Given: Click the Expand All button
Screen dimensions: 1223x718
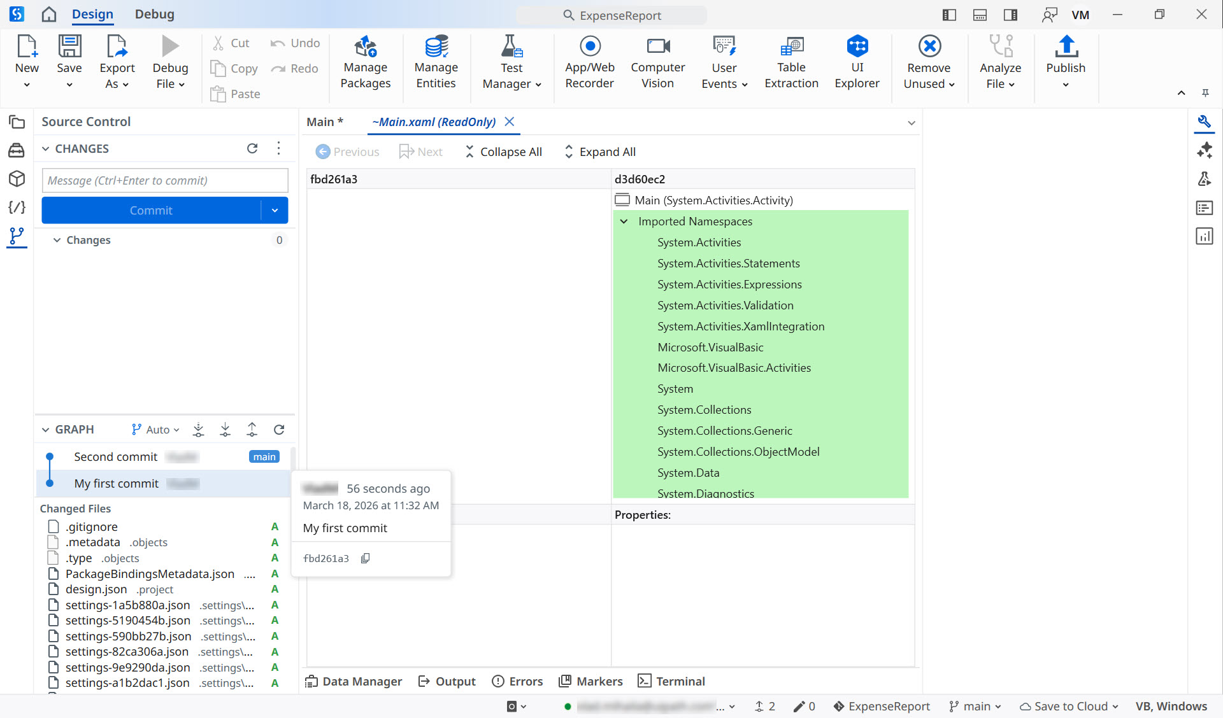Looking at the screenshot, I should pyautogui.click(x=600, y=151).
